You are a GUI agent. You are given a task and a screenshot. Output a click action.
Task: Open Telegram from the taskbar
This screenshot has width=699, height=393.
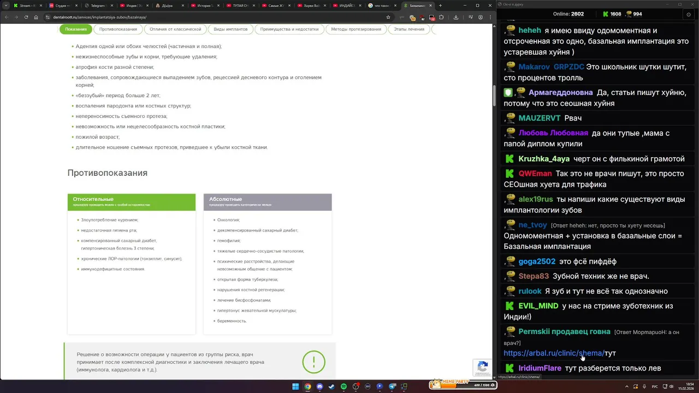392,386
